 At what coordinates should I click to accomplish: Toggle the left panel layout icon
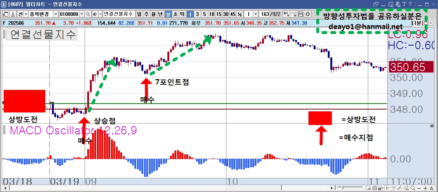[x=6, y=14]
